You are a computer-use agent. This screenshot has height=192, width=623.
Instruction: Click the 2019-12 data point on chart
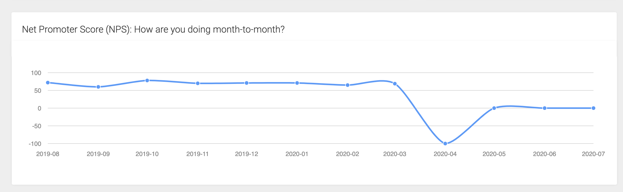pos(246,83)
